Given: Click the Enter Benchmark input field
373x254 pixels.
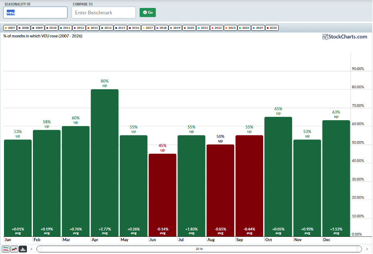Looking at the screenshot, I should click(x=104, y=12).
